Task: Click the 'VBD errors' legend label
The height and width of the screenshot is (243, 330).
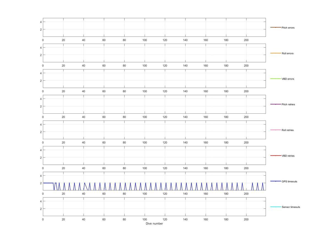Action: (x=288, y=79)
